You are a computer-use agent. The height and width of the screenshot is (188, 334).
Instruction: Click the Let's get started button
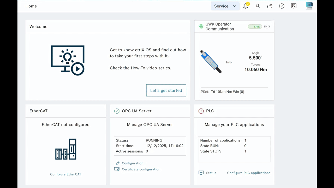click(x=166, y=90)
